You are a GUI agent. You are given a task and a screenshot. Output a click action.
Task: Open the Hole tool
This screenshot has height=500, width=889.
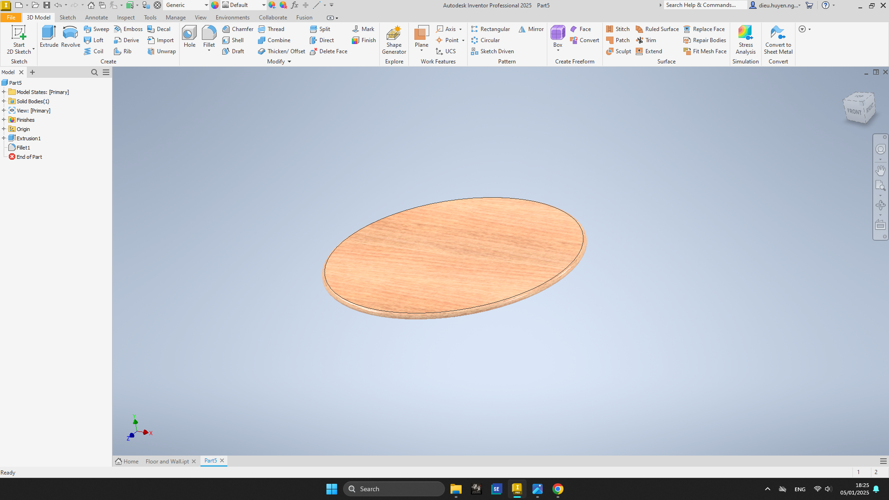189,37
